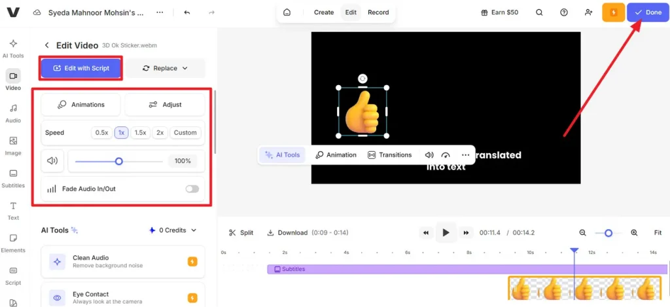Choose Custom speed option

(x=185, y=132)
